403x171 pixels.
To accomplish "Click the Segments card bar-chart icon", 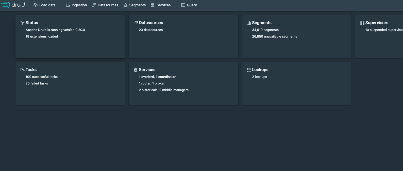I will 249,23.
